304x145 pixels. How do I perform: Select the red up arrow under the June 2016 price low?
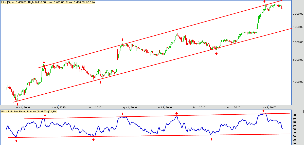[x=100, y=82]
